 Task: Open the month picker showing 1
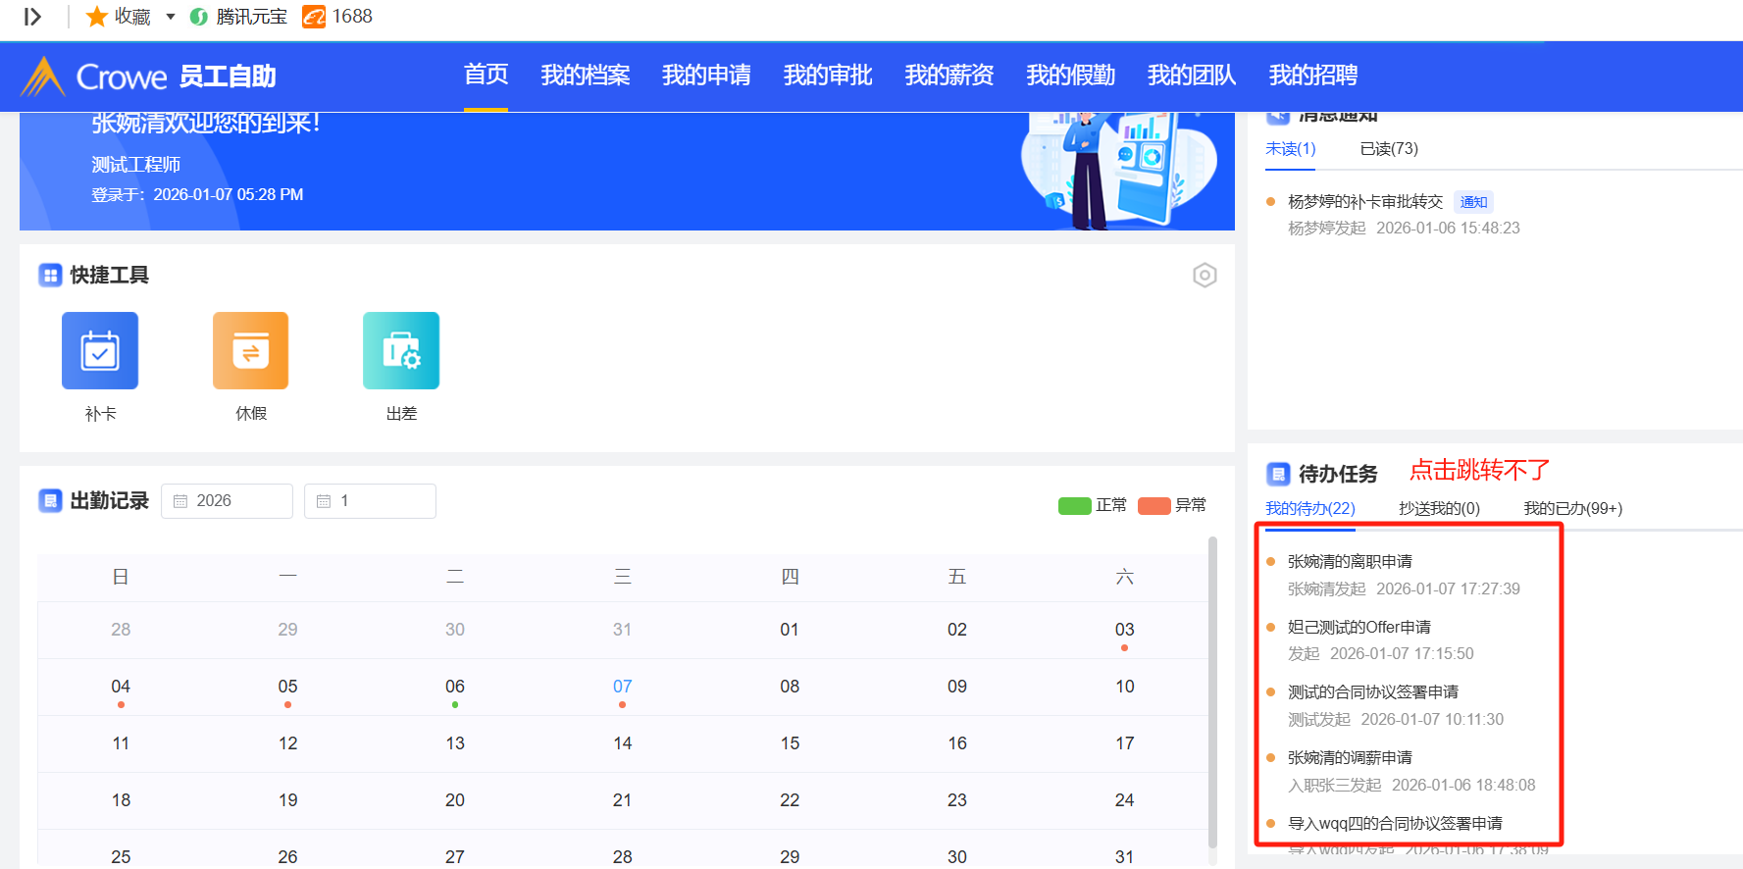click(x=370, y=500)
